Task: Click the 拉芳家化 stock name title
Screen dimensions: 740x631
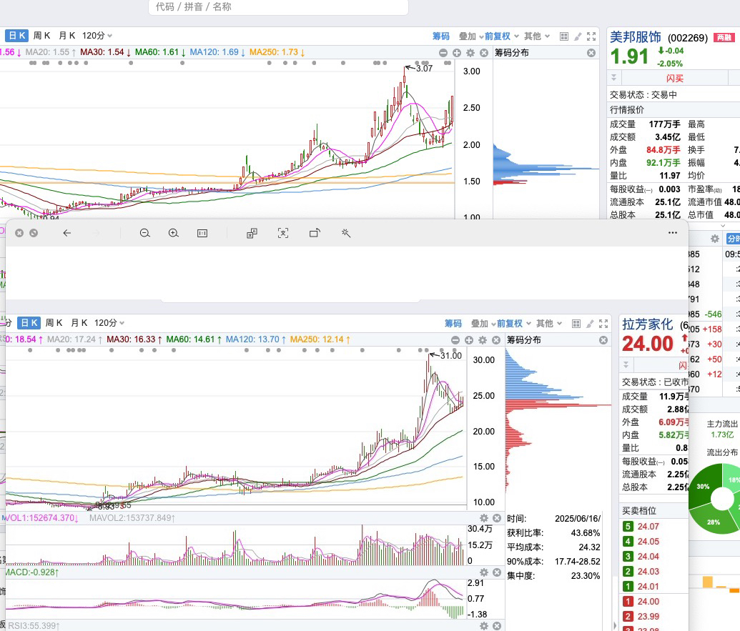Action: coord(648,324)
